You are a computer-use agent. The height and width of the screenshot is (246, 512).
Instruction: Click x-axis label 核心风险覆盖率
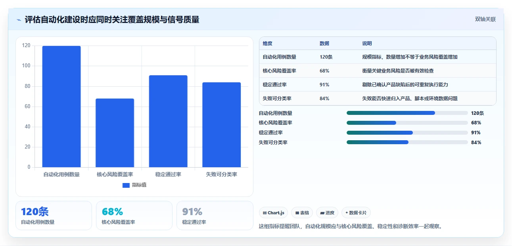pyautogui.click(x=115, y=174)
